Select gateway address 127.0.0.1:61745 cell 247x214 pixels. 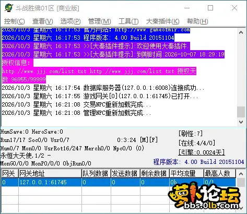[50, 182]
